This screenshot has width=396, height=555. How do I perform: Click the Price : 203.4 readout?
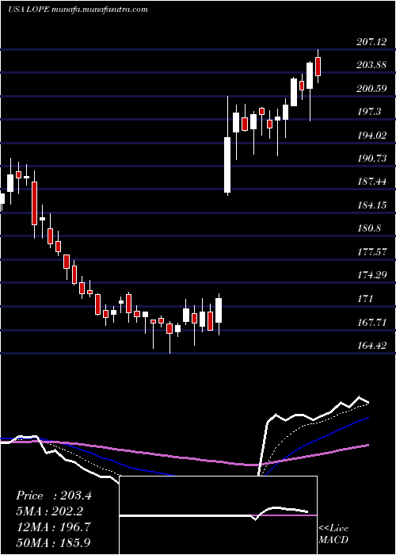click(x=54, y=496)
